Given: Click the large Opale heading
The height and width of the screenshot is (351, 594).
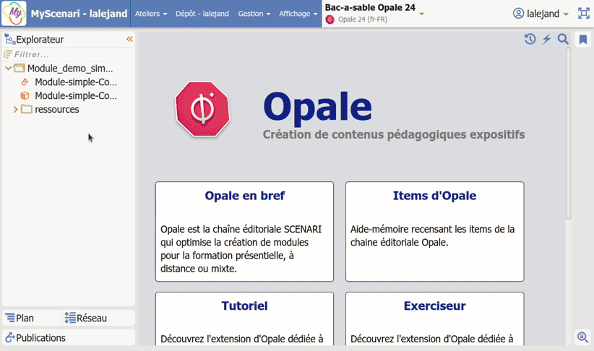Looking at the screenshot, I should [317, 107].
